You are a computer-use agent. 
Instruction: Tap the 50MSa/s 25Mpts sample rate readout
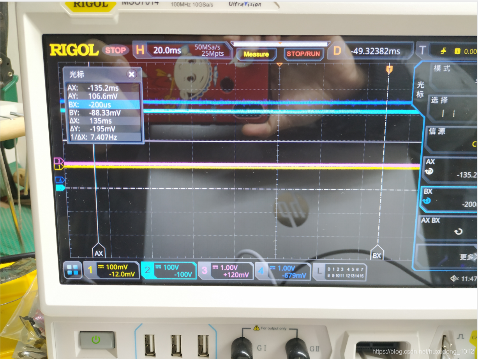[210, 50]
